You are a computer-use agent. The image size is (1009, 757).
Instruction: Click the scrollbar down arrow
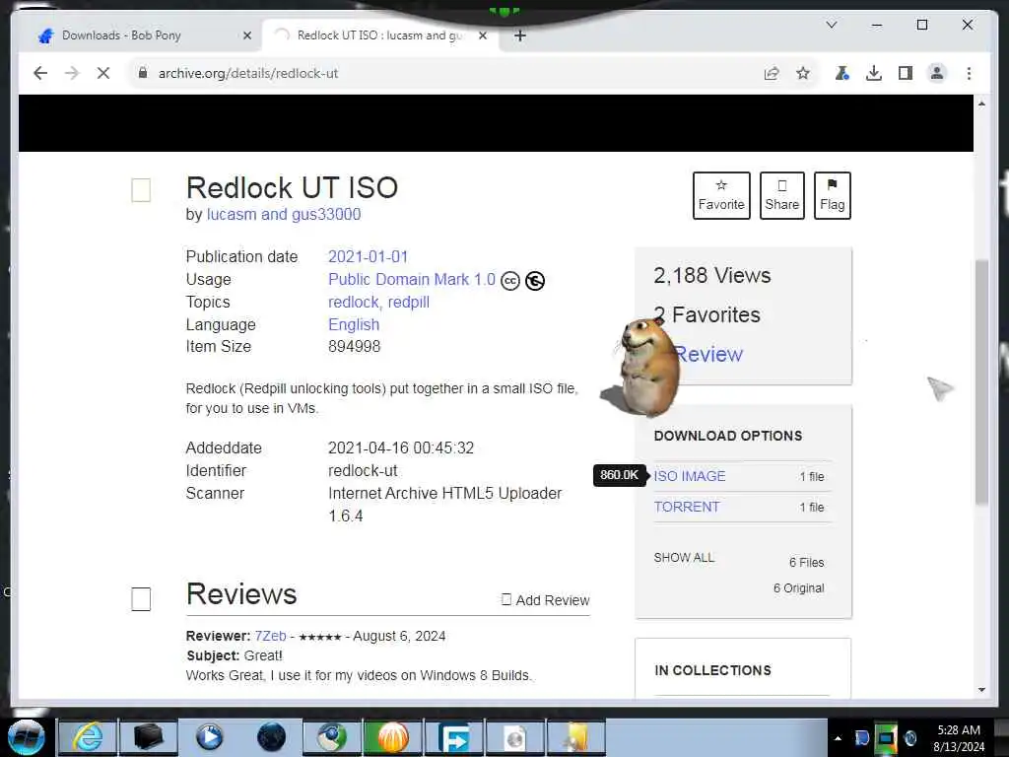[x=981, y=689]
